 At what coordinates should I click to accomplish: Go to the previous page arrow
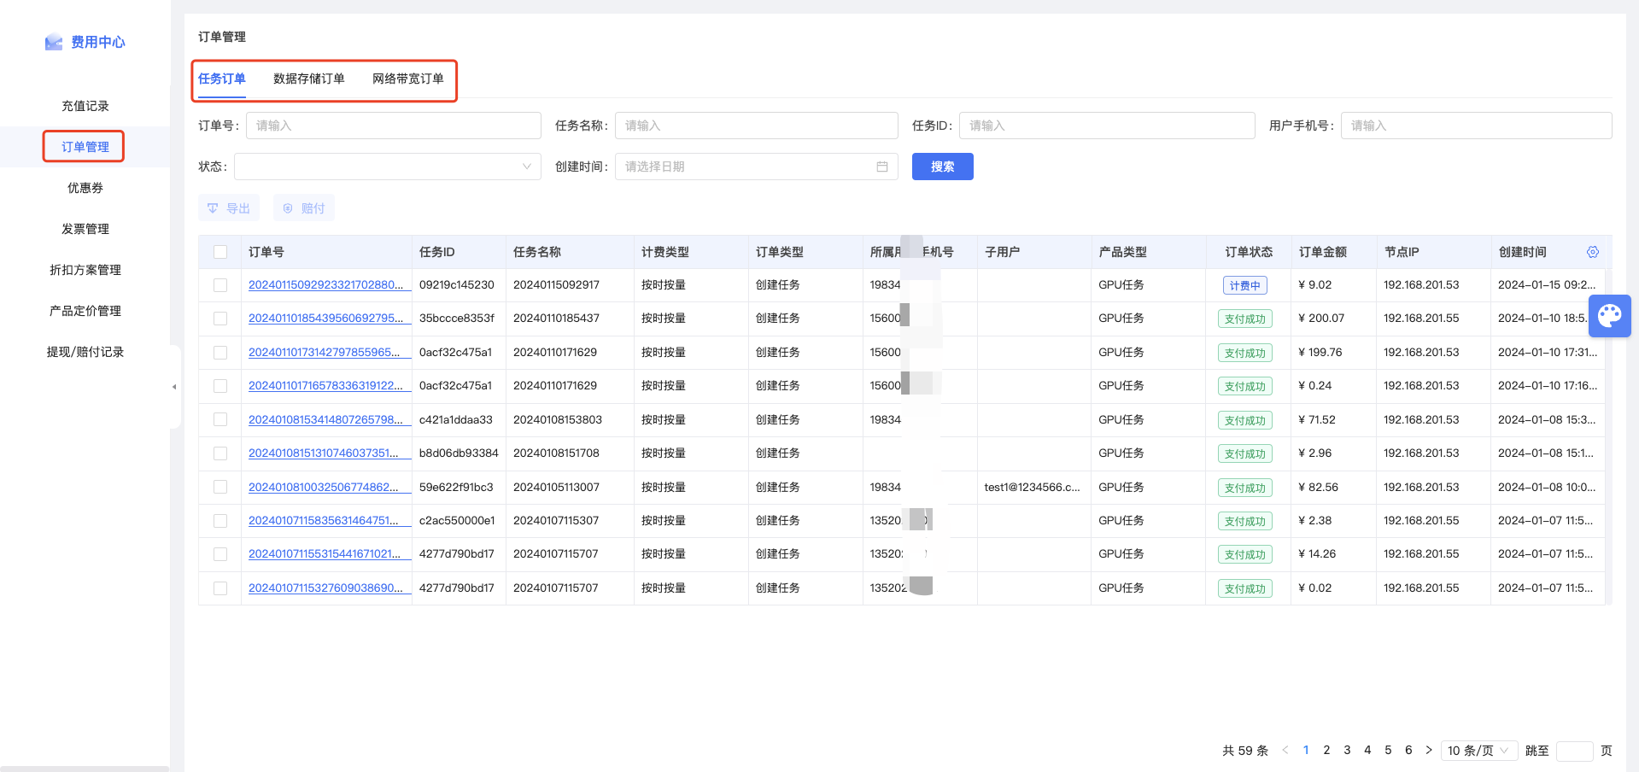coord(1285,751)
